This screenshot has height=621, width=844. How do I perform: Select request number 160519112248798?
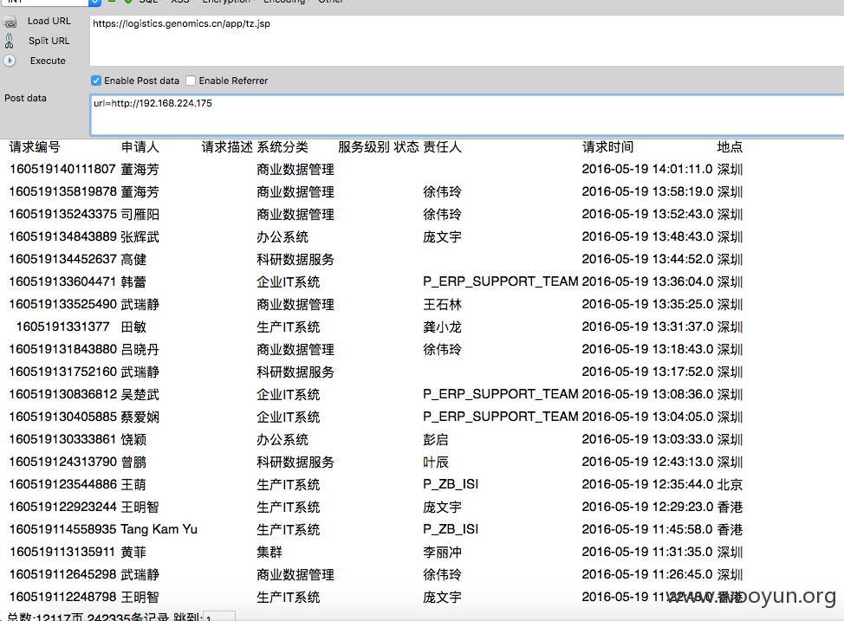62,598
